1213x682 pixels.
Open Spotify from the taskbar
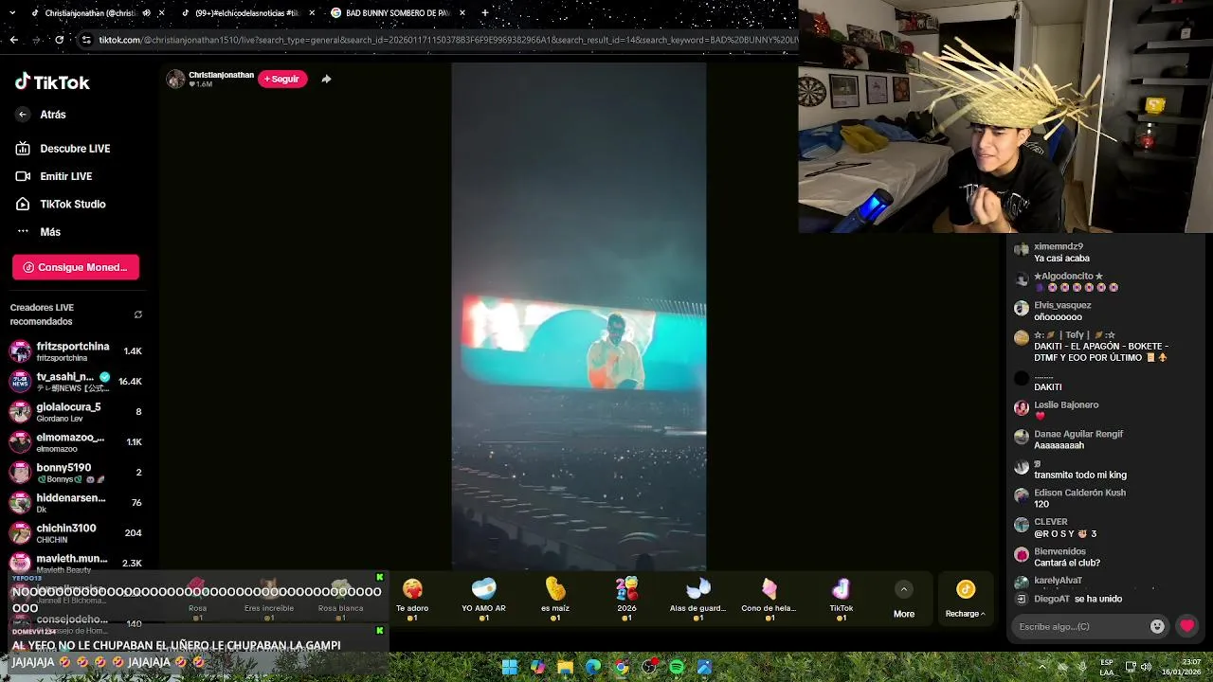677,667
